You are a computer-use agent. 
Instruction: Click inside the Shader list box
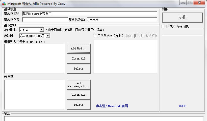point(125,57)
